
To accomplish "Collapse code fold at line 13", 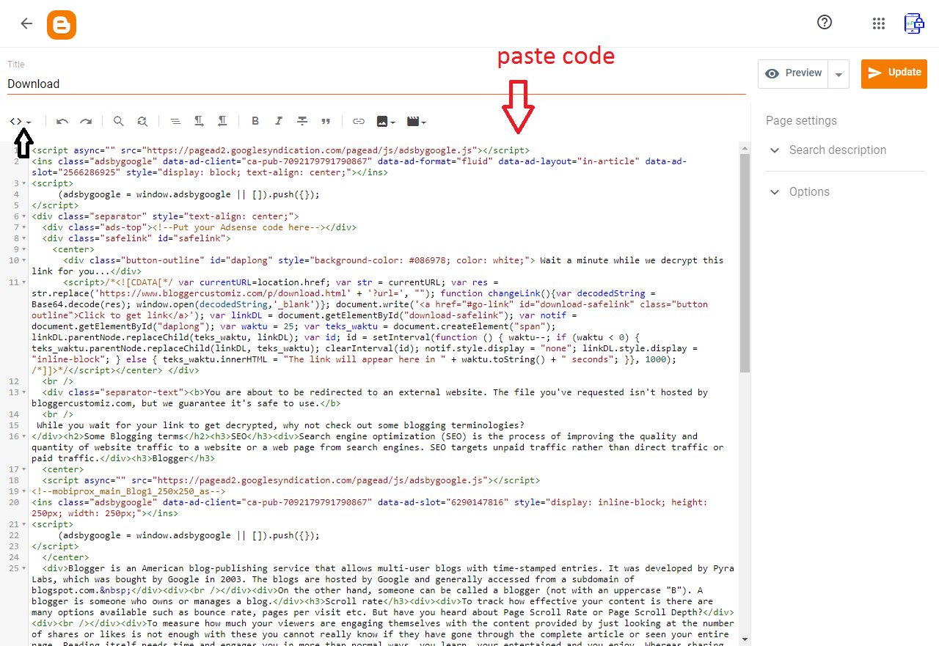I will pos(26,392).
